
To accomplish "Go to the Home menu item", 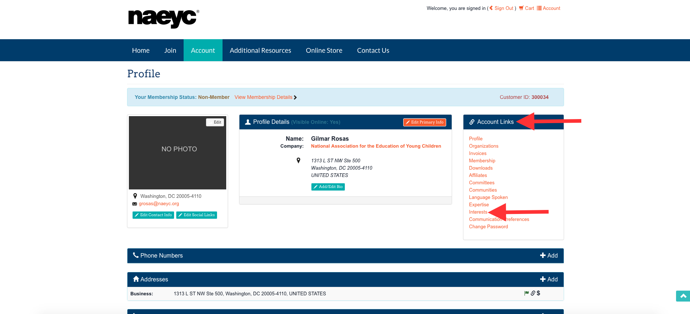I will (141, 50).
